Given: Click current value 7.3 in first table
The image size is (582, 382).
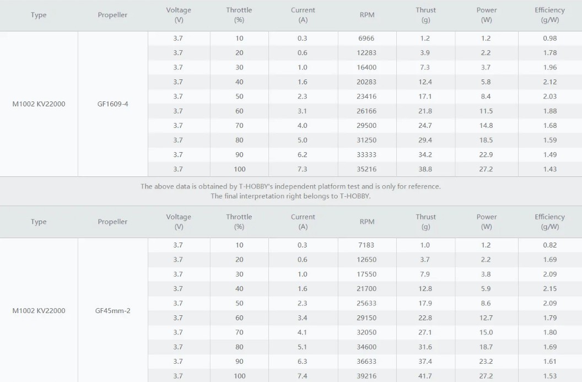Looking at the screenshot, I should click(302, 169).
